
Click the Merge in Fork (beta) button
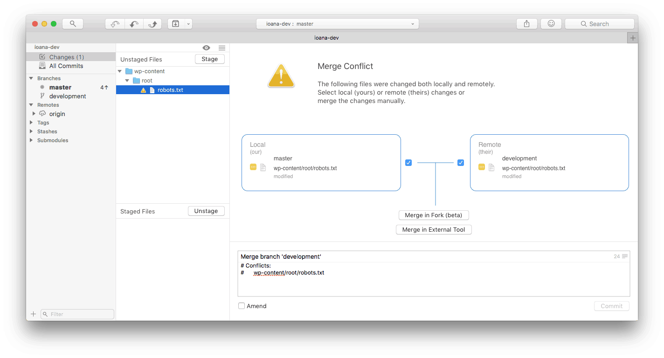tap(434, 215)
